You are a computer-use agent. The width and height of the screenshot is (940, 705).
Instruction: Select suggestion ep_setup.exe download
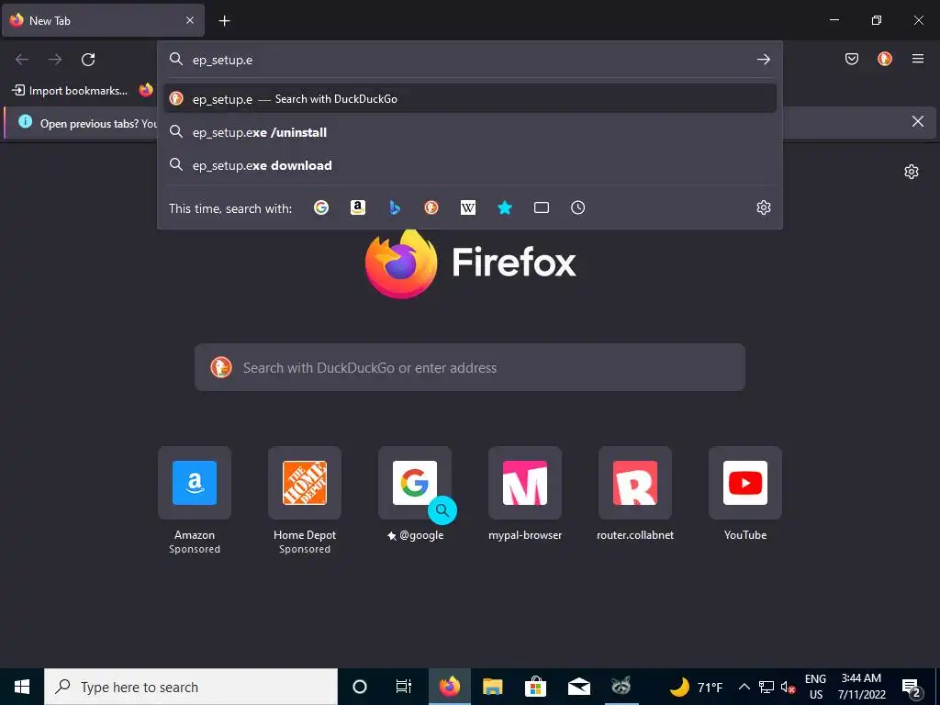pyautogui.click(x=470, y=165)
